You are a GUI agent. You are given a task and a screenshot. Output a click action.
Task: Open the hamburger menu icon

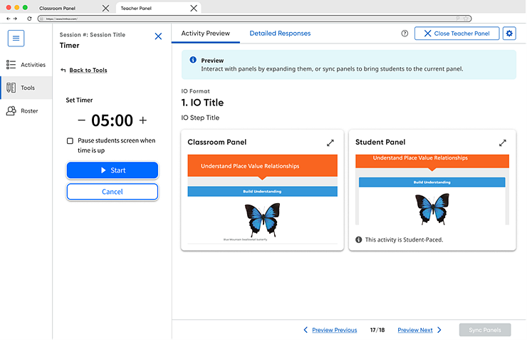pyautogui.click(x=16, y=38)
